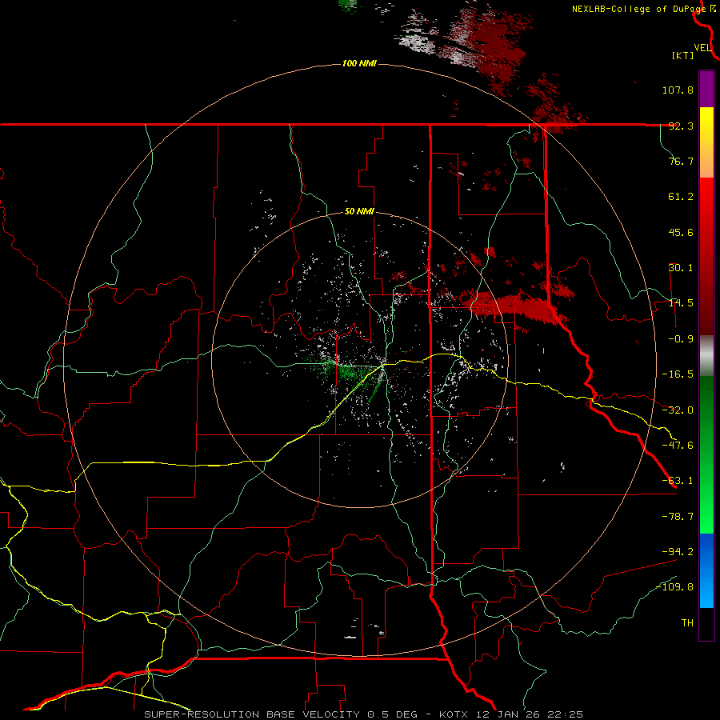The height and width of the screenshot is (720, 720).
Task: Click the 45.6 velocity scale value
Action: (681, 232)
